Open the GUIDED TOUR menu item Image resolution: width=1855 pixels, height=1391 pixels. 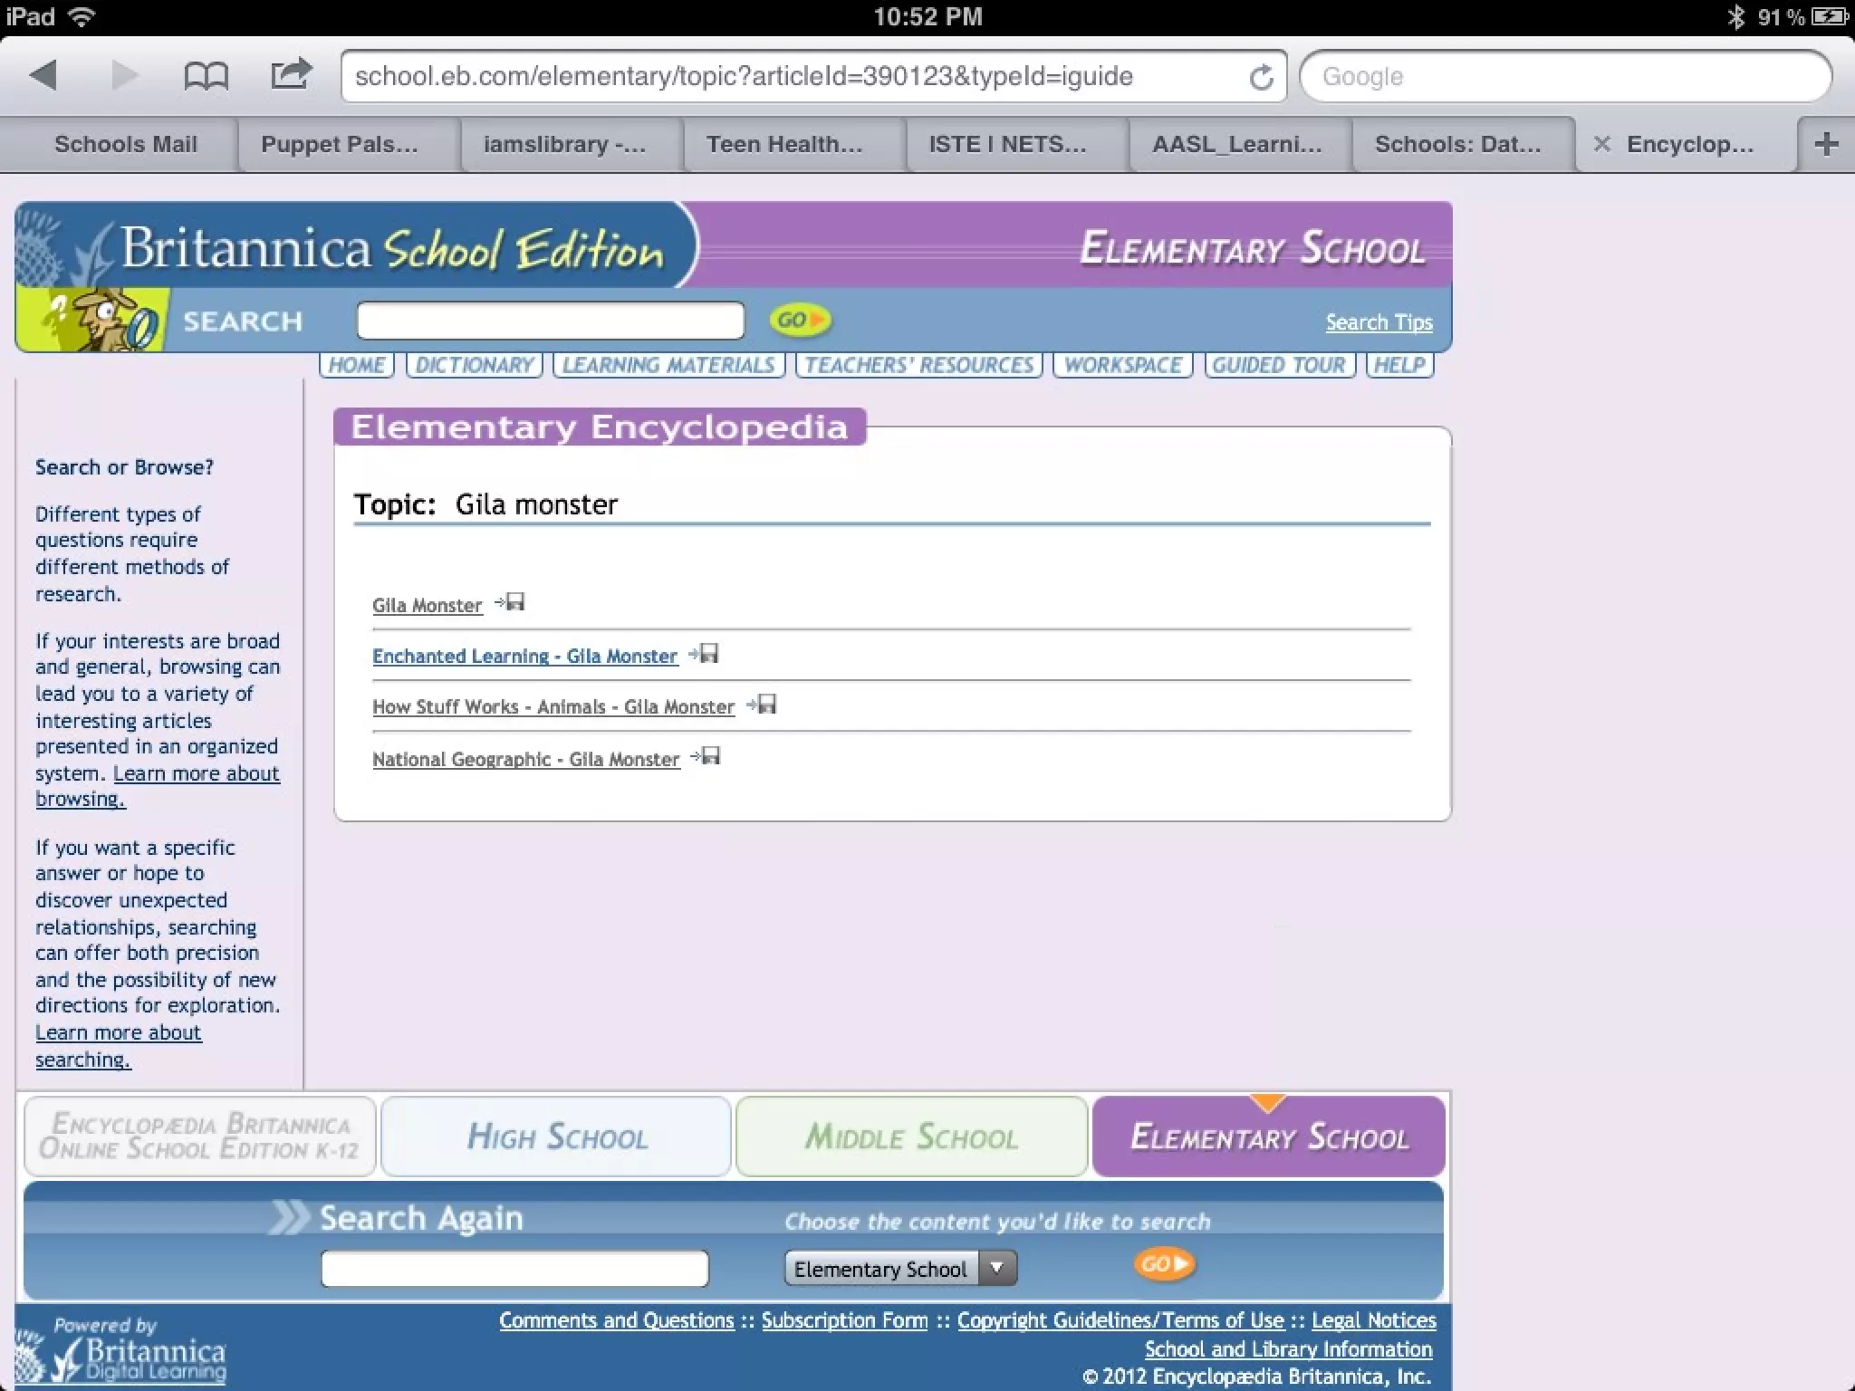tap(1278, 365)
